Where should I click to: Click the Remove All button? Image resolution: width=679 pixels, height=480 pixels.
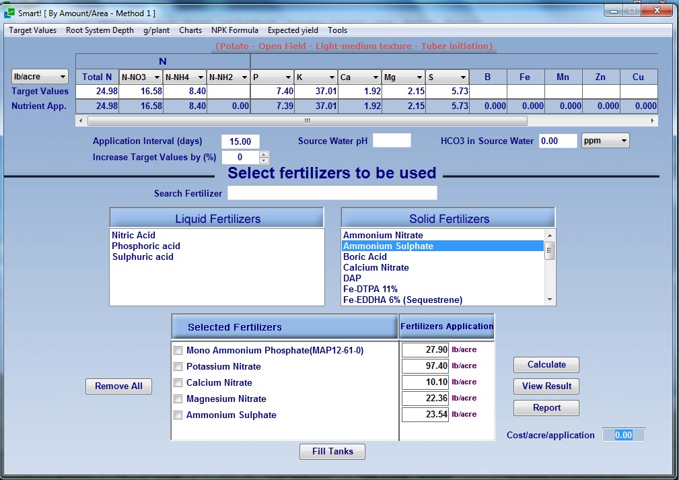click(118, 386)
